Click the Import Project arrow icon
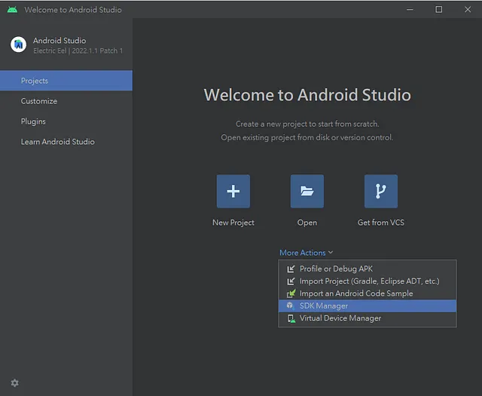The height and width of the screenshot is (396, 482). click(x=291, y=281)
